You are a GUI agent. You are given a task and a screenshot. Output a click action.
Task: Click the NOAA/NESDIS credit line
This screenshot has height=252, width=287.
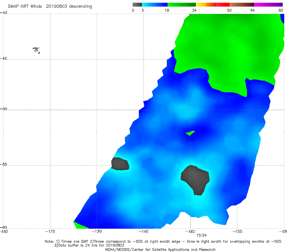160,249
